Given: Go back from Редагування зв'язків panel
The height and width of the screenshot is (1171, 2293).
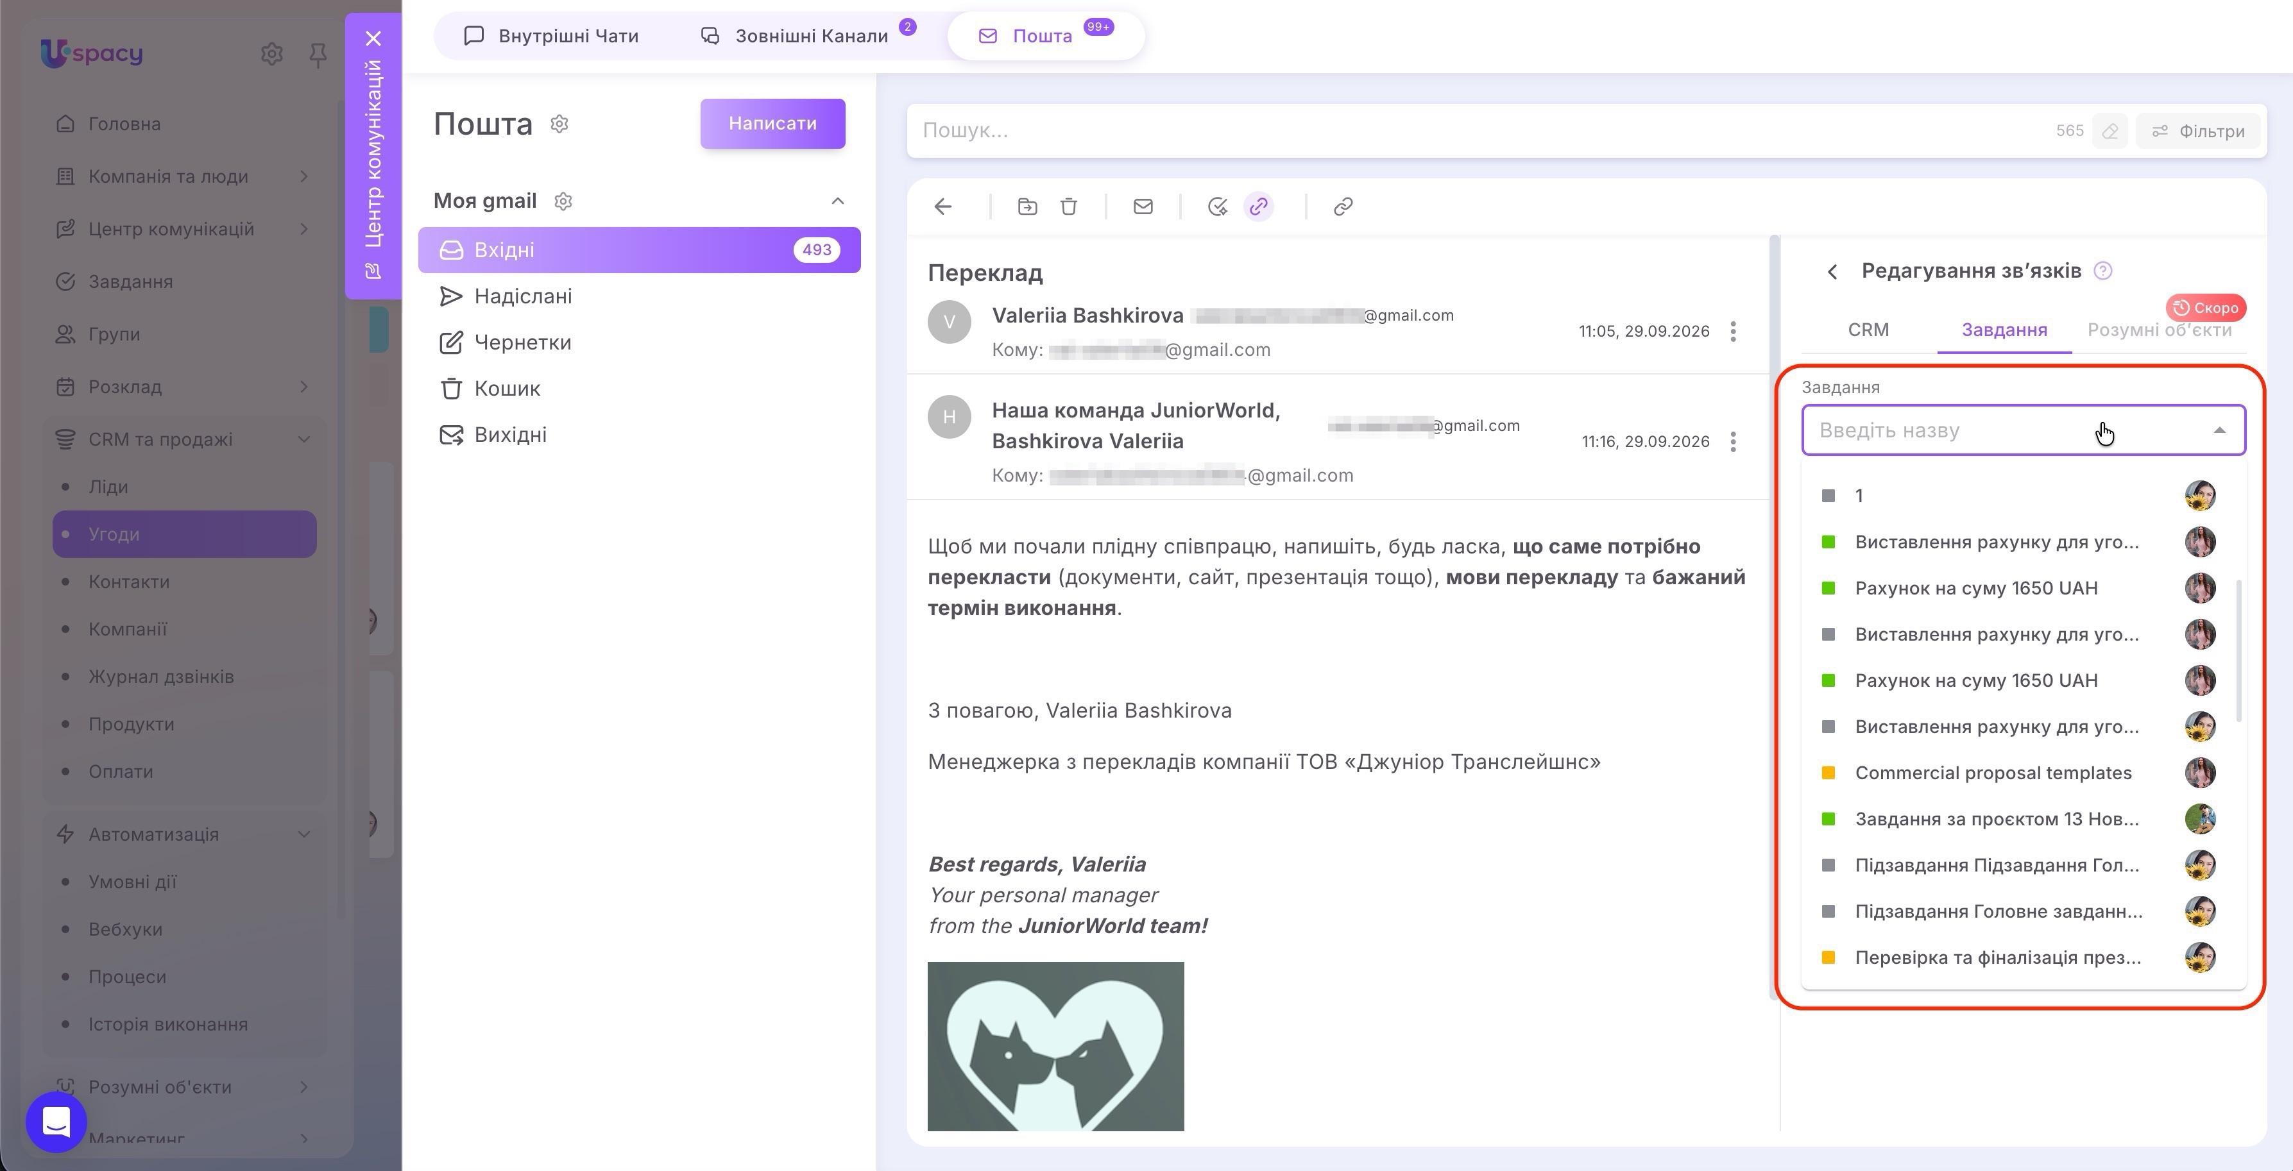Looking at the screenshot, I should pyautogui.click(x=1832, y=271).
